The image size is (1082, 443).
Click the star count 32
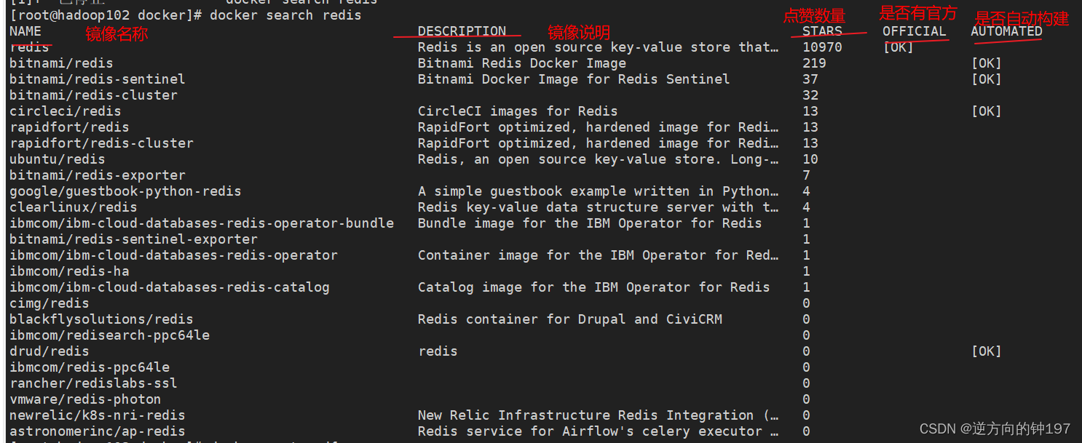(810, 95)
